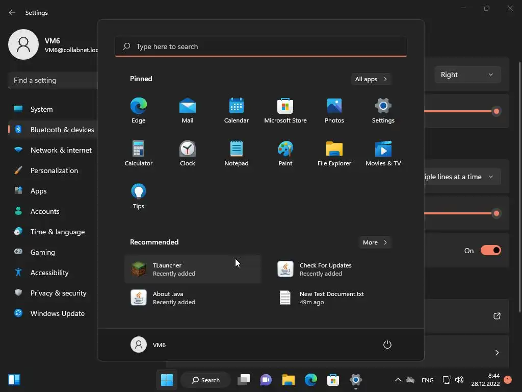Open Edge from the taskbar
The height and width of the screenshot is (392, 522).
pyautogui.click(x=310, y=380)
